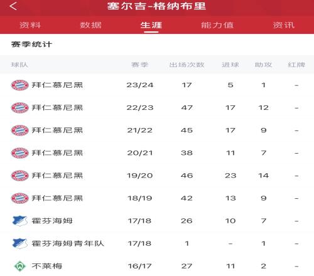Click Hoffenheim logo in 26 appearances row
314x276 pixels.
pyautogui.click(x=19, y=221)
